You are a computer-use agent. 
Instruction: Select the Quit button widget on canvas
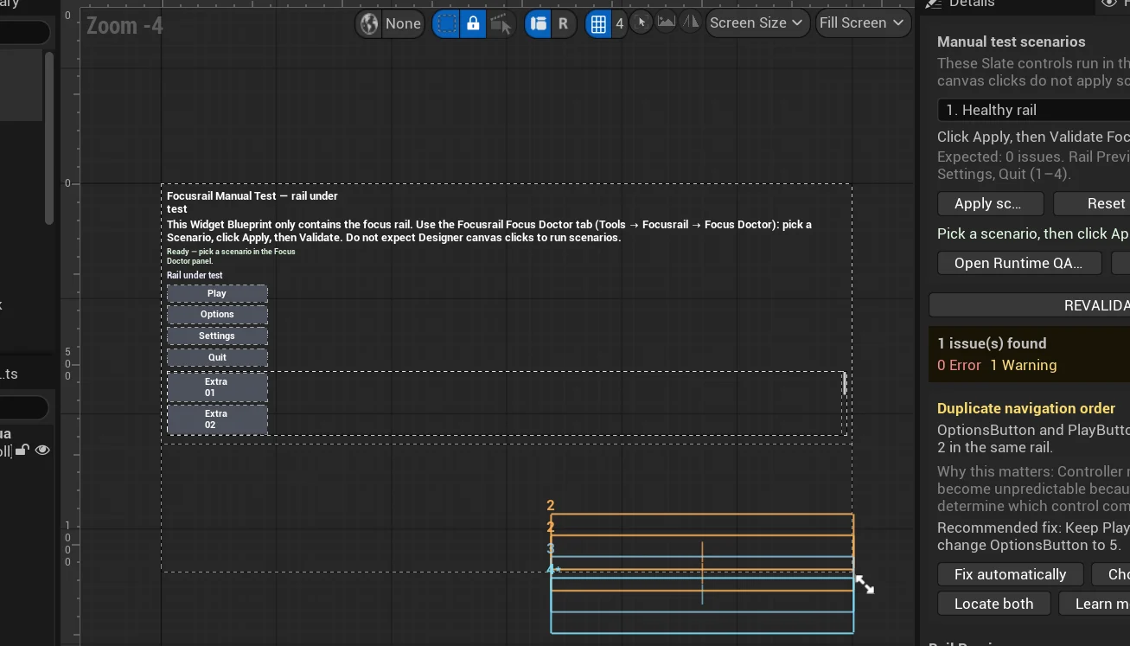[217, 357]
